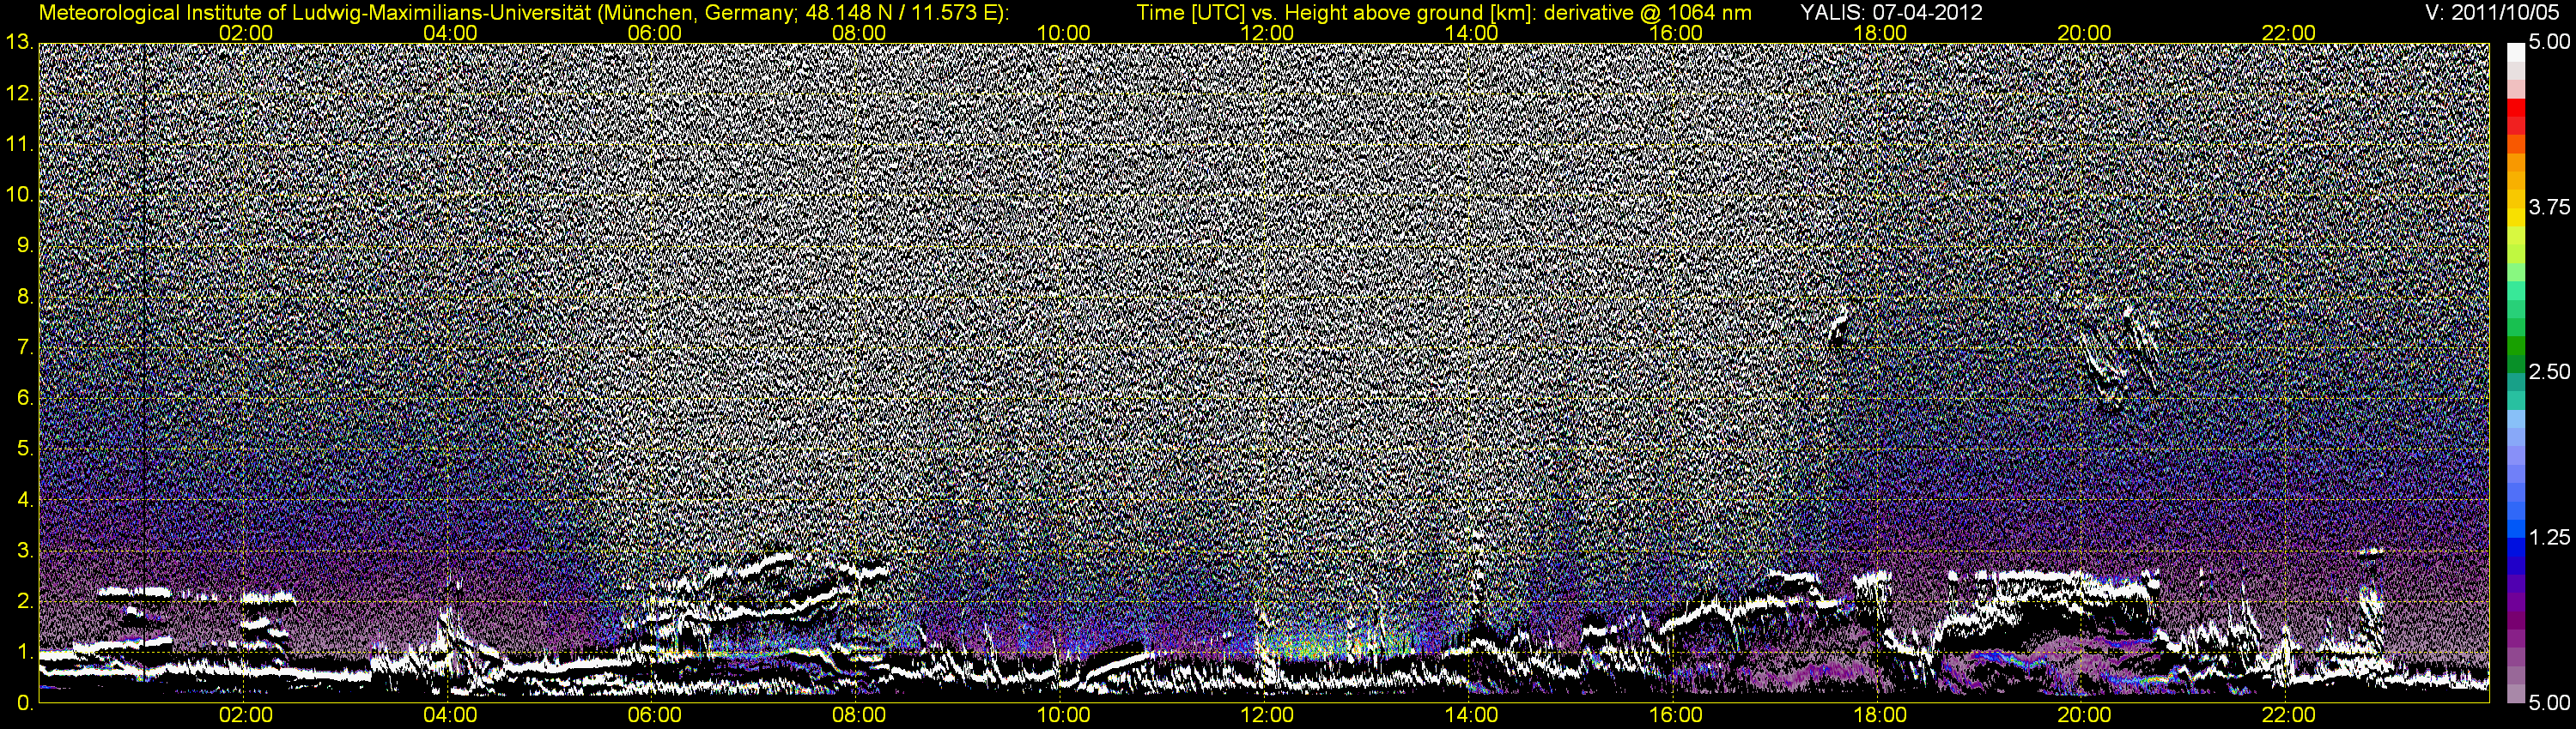Click the 4 km height axis label
Image resolution: width=2576 pixels, height=729 pixels.
pos(24,500)
